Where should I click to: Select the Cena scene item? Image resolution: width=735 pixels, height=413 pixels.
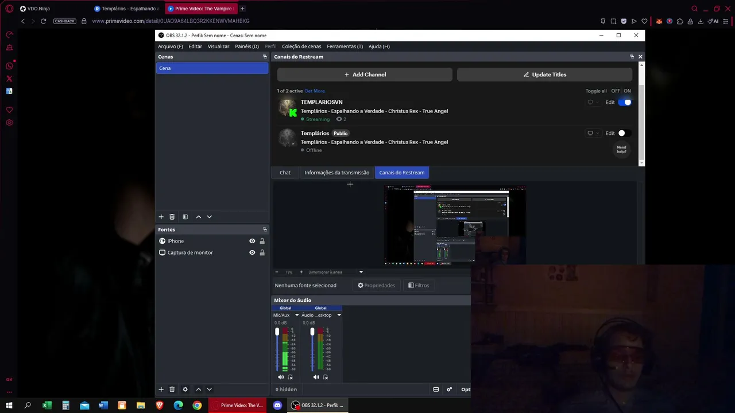212,68
